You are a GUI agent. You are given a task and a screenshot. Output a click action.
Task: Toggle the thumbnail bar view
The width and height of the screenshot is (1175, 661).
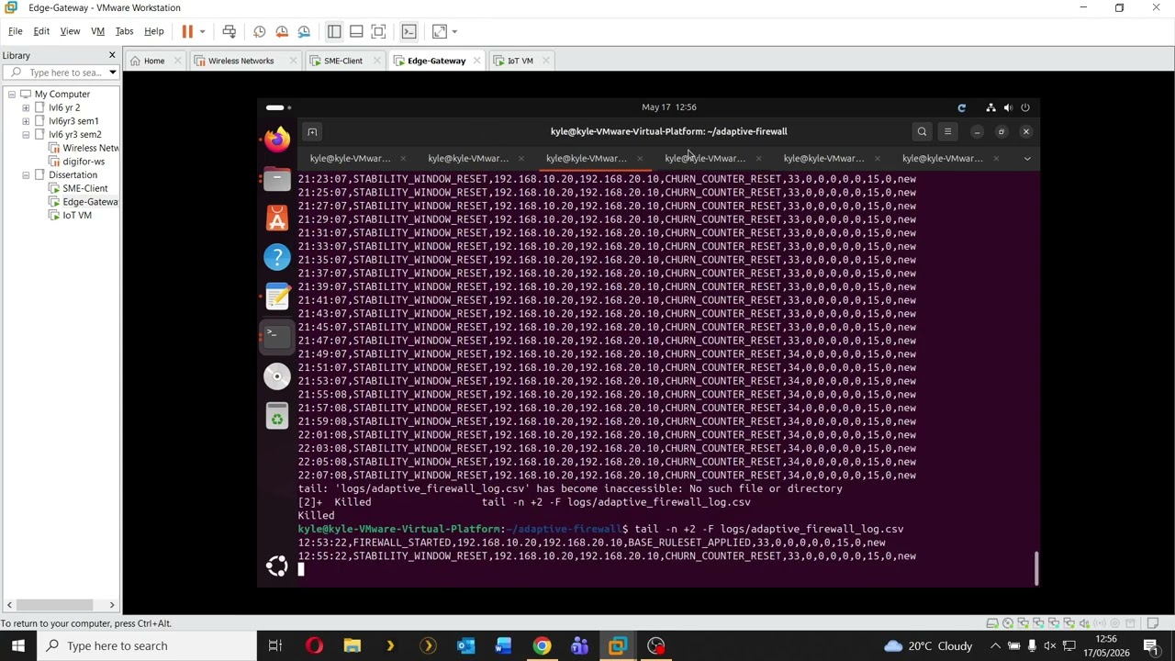point(356,31)
